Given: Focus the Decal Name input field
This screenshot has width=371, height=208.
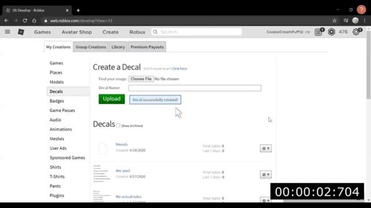Looking at the screenshot, I should click(x=195, y=88).
